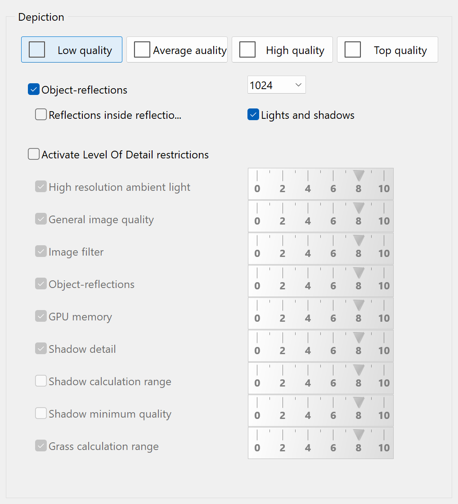
Task: Open the 1024 resolution dropdown
Action: pyautogui.click(x=276, y=85)
